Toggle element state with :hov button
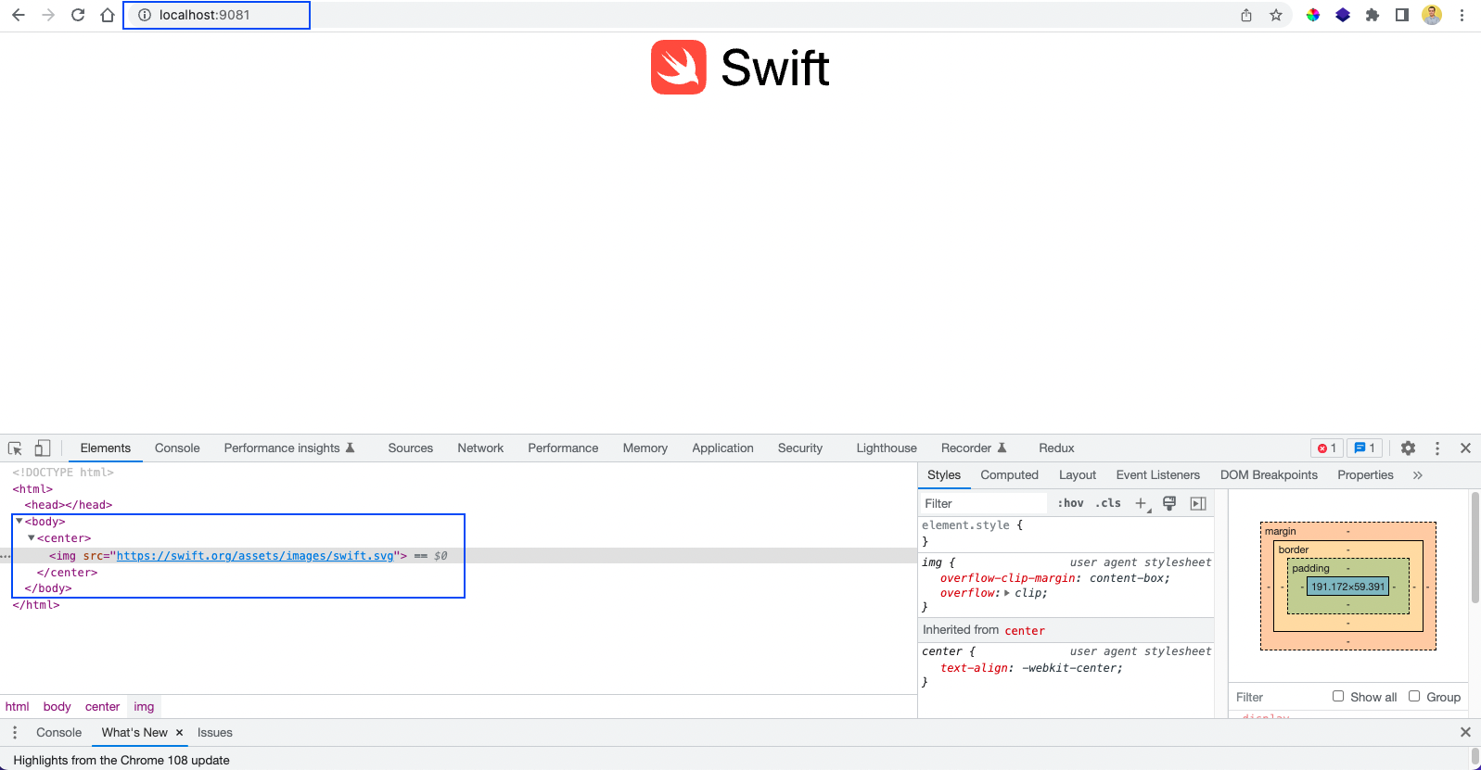The image size is (1481, 770). point(1070,503)
